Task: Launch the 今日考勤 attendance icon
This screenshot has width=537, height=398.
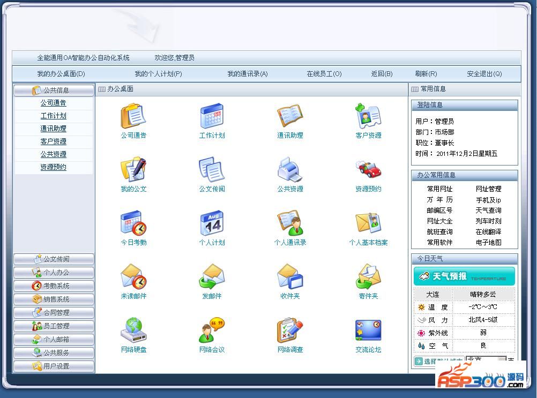Action: coord(133,223)
